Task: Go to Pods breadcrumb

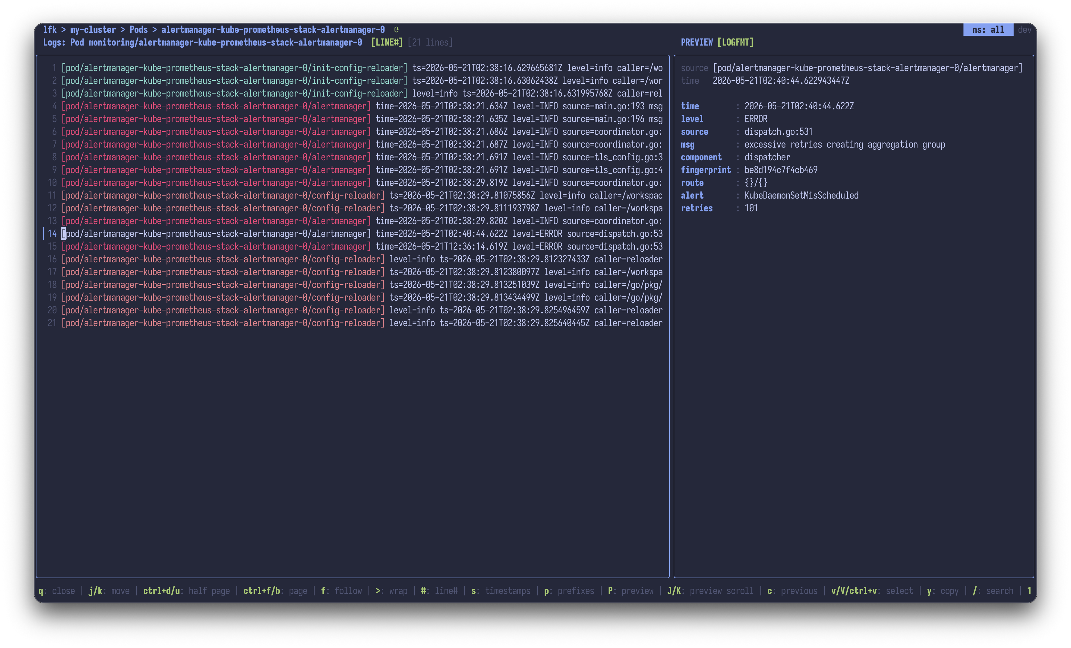Action: tap(139, 29)
